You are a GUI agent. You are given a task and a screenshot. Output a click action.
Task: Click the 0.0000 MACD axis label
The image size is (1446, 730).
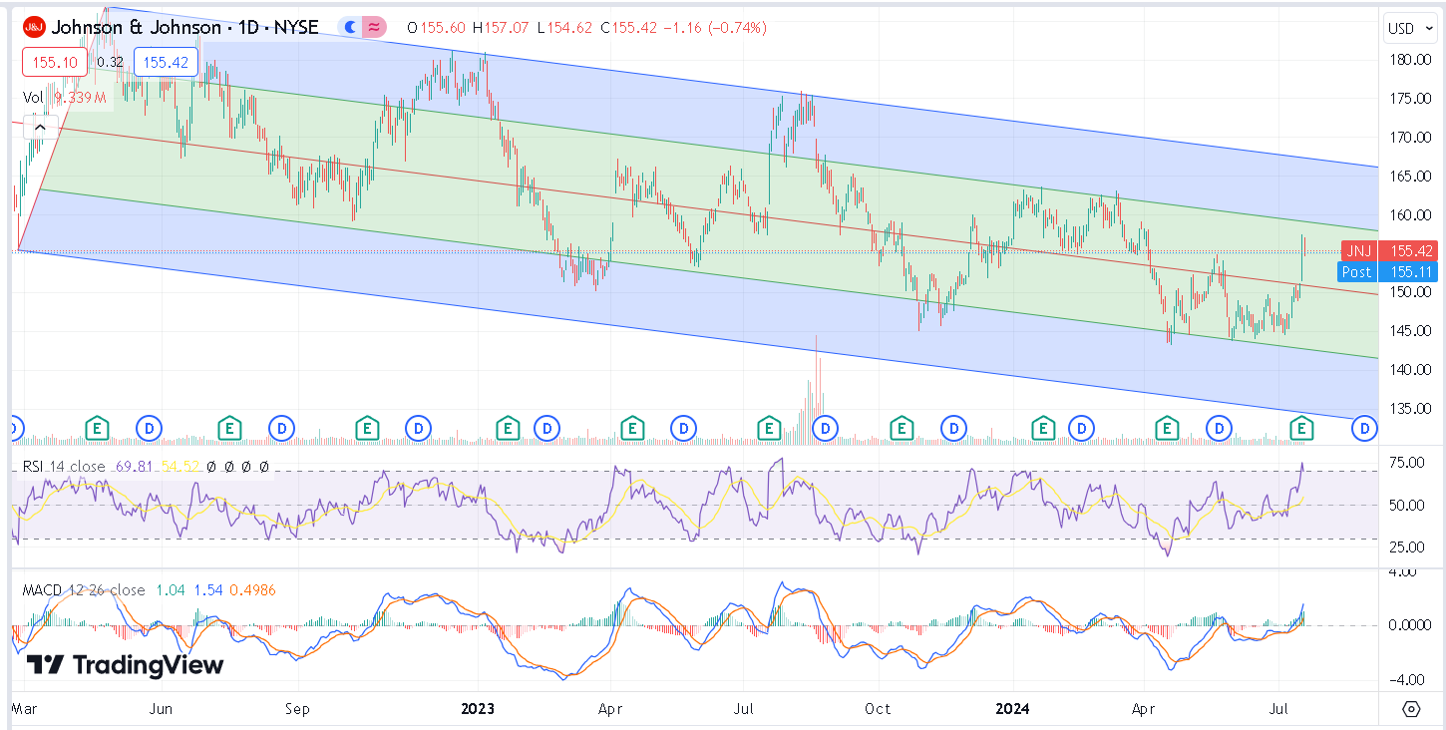click(1409, 625)
